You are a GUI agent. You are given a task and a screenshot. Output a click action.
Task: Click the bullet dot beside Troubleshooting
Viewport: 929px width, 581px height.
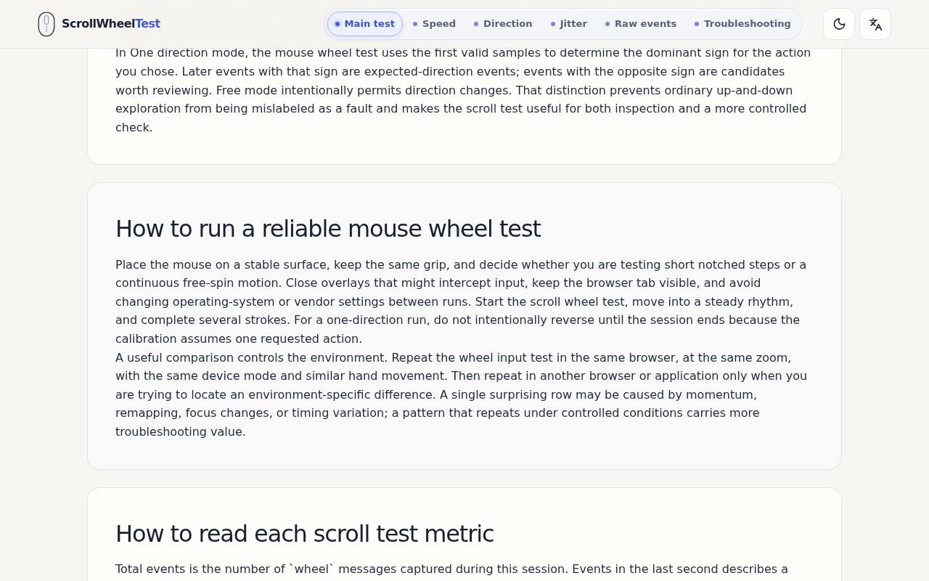(697, 24)
